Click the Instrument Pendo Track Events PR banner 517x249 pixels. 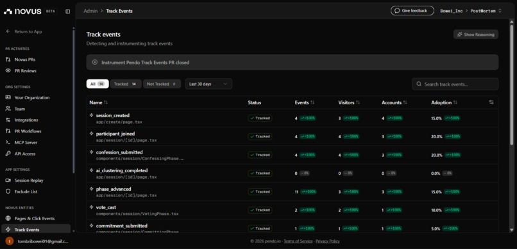click(x=292, y=62)
